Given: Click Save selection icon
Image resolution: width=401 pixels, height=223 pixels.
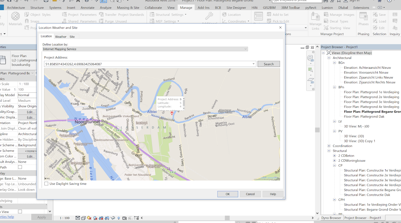Looking at the screenshot, I should [x=375, y=14].
